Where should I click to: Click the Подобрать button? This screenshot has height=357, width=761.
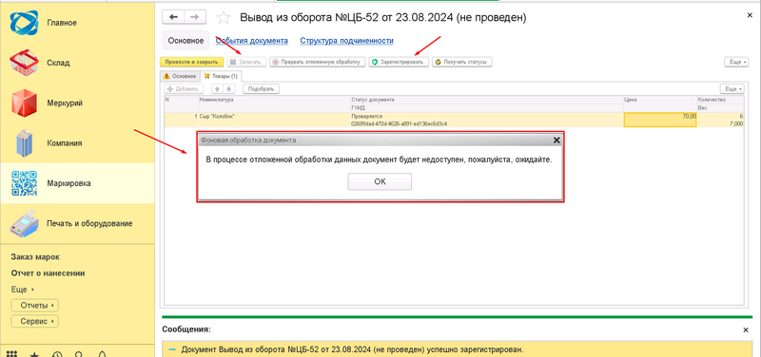click(x=261, y=89)
